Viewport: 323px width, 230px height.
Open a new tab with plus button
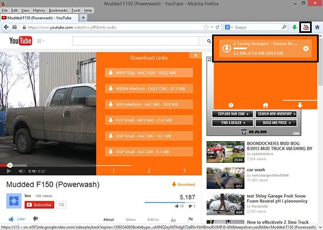(83, 18)
